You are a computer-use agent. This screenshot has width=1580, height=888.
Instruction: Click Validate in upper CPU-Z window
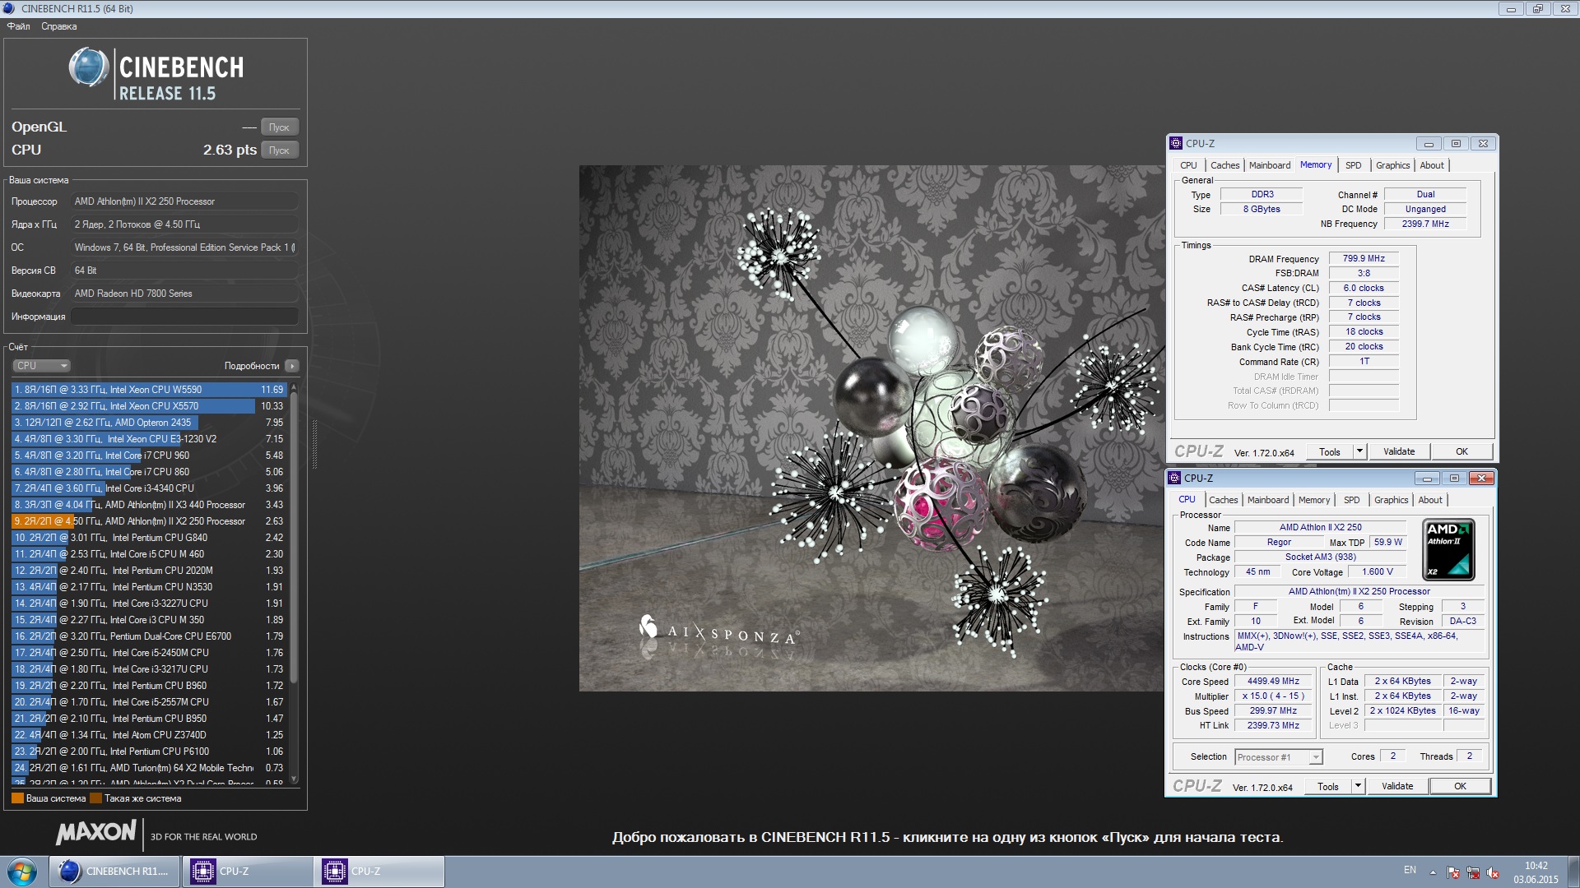[x=1399, y=451]
